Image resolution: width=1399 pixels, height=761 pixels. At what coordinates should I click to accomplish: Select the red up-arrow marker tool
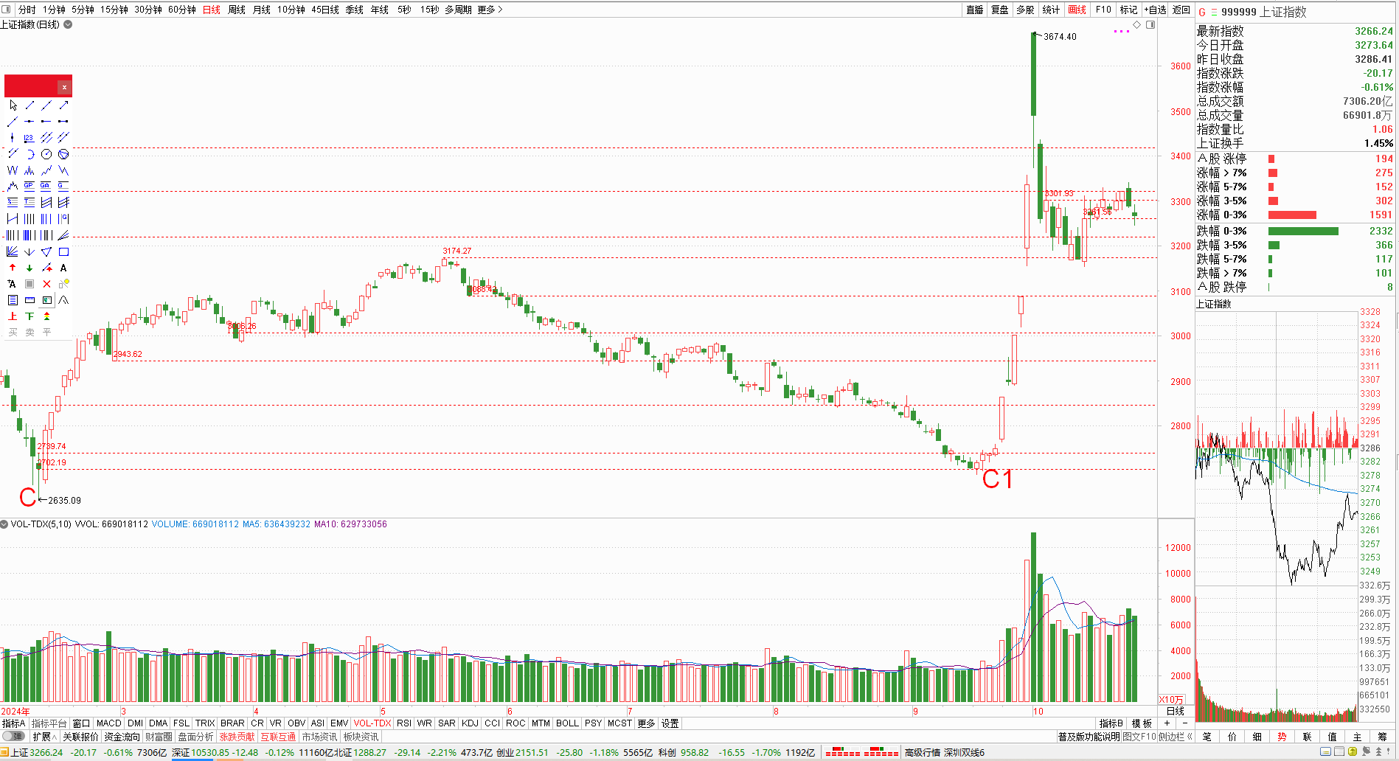13,268
